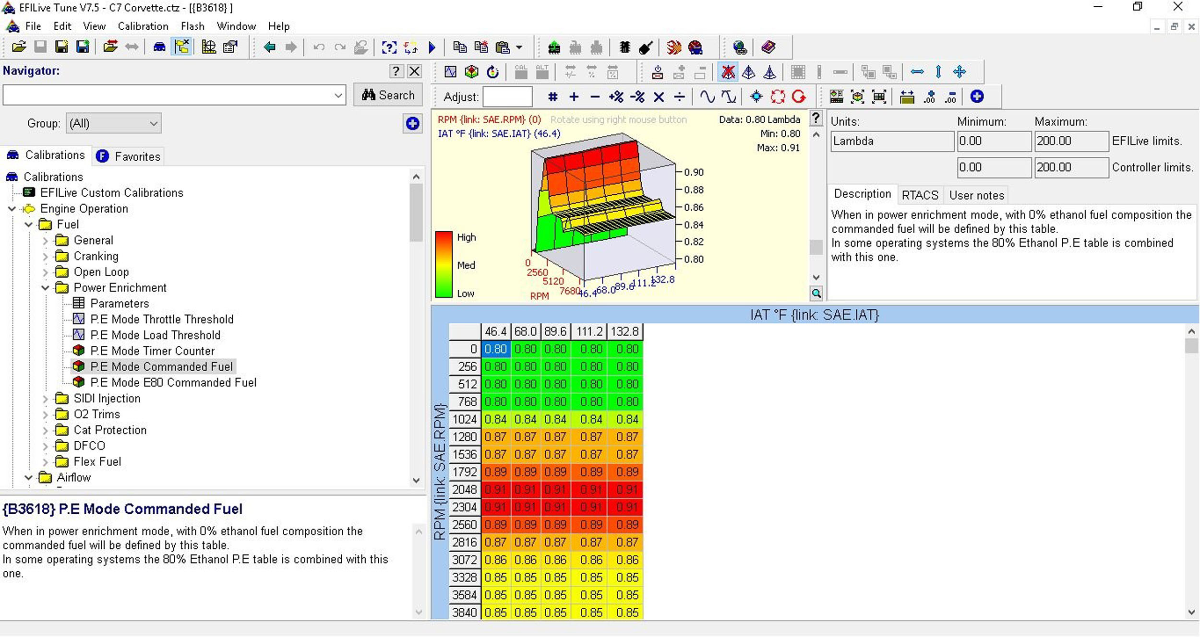1200x637 pixels.
Task: Click the increase decimal places icon
Action: [x=930, y=97]
